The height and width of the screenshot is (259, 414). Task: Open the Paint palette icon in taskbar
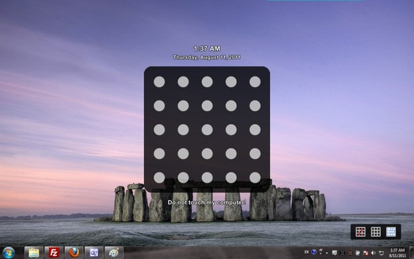(x=114, y=252)
